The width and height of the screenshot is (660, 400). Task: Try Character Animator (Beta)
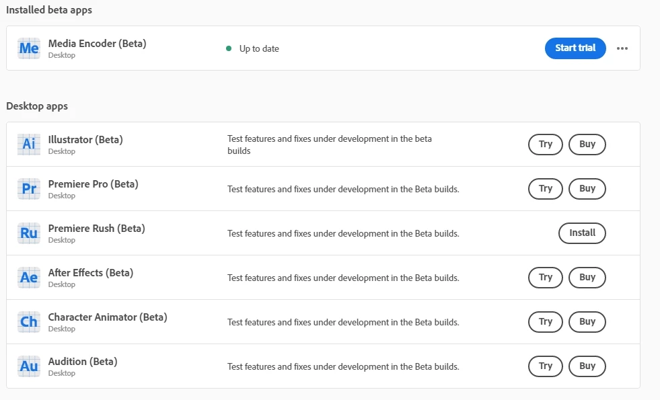pyautogui.click(x=546, y=322)
